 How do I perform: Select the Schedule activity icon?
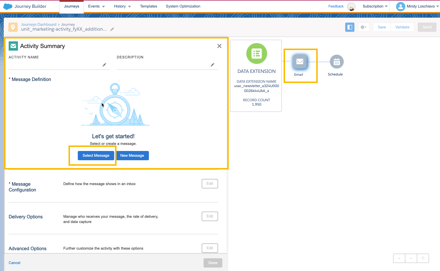(x=337, y=62)
